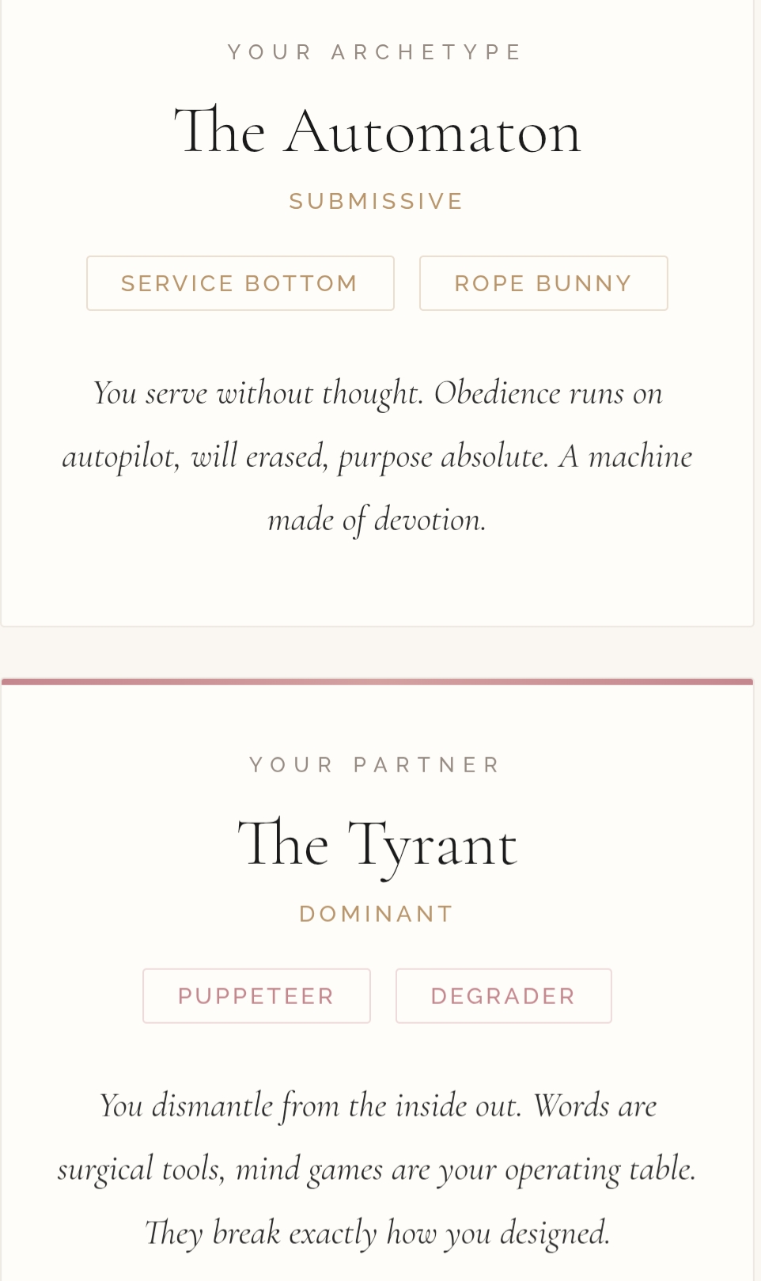Screen dimensions: 761x1281
Task: Tap the text "made of devotion."
Action: tap(377, 520)
